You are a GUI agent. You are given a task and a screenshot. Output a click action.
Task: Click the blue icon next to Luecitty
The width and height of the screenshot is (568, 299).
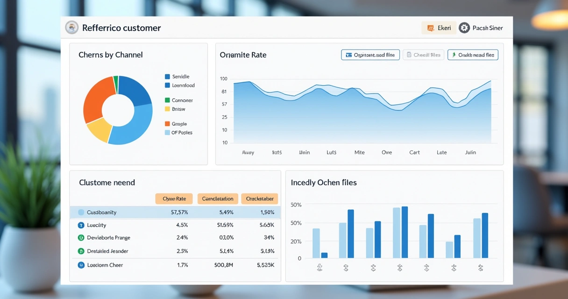(x=81, y=225)
